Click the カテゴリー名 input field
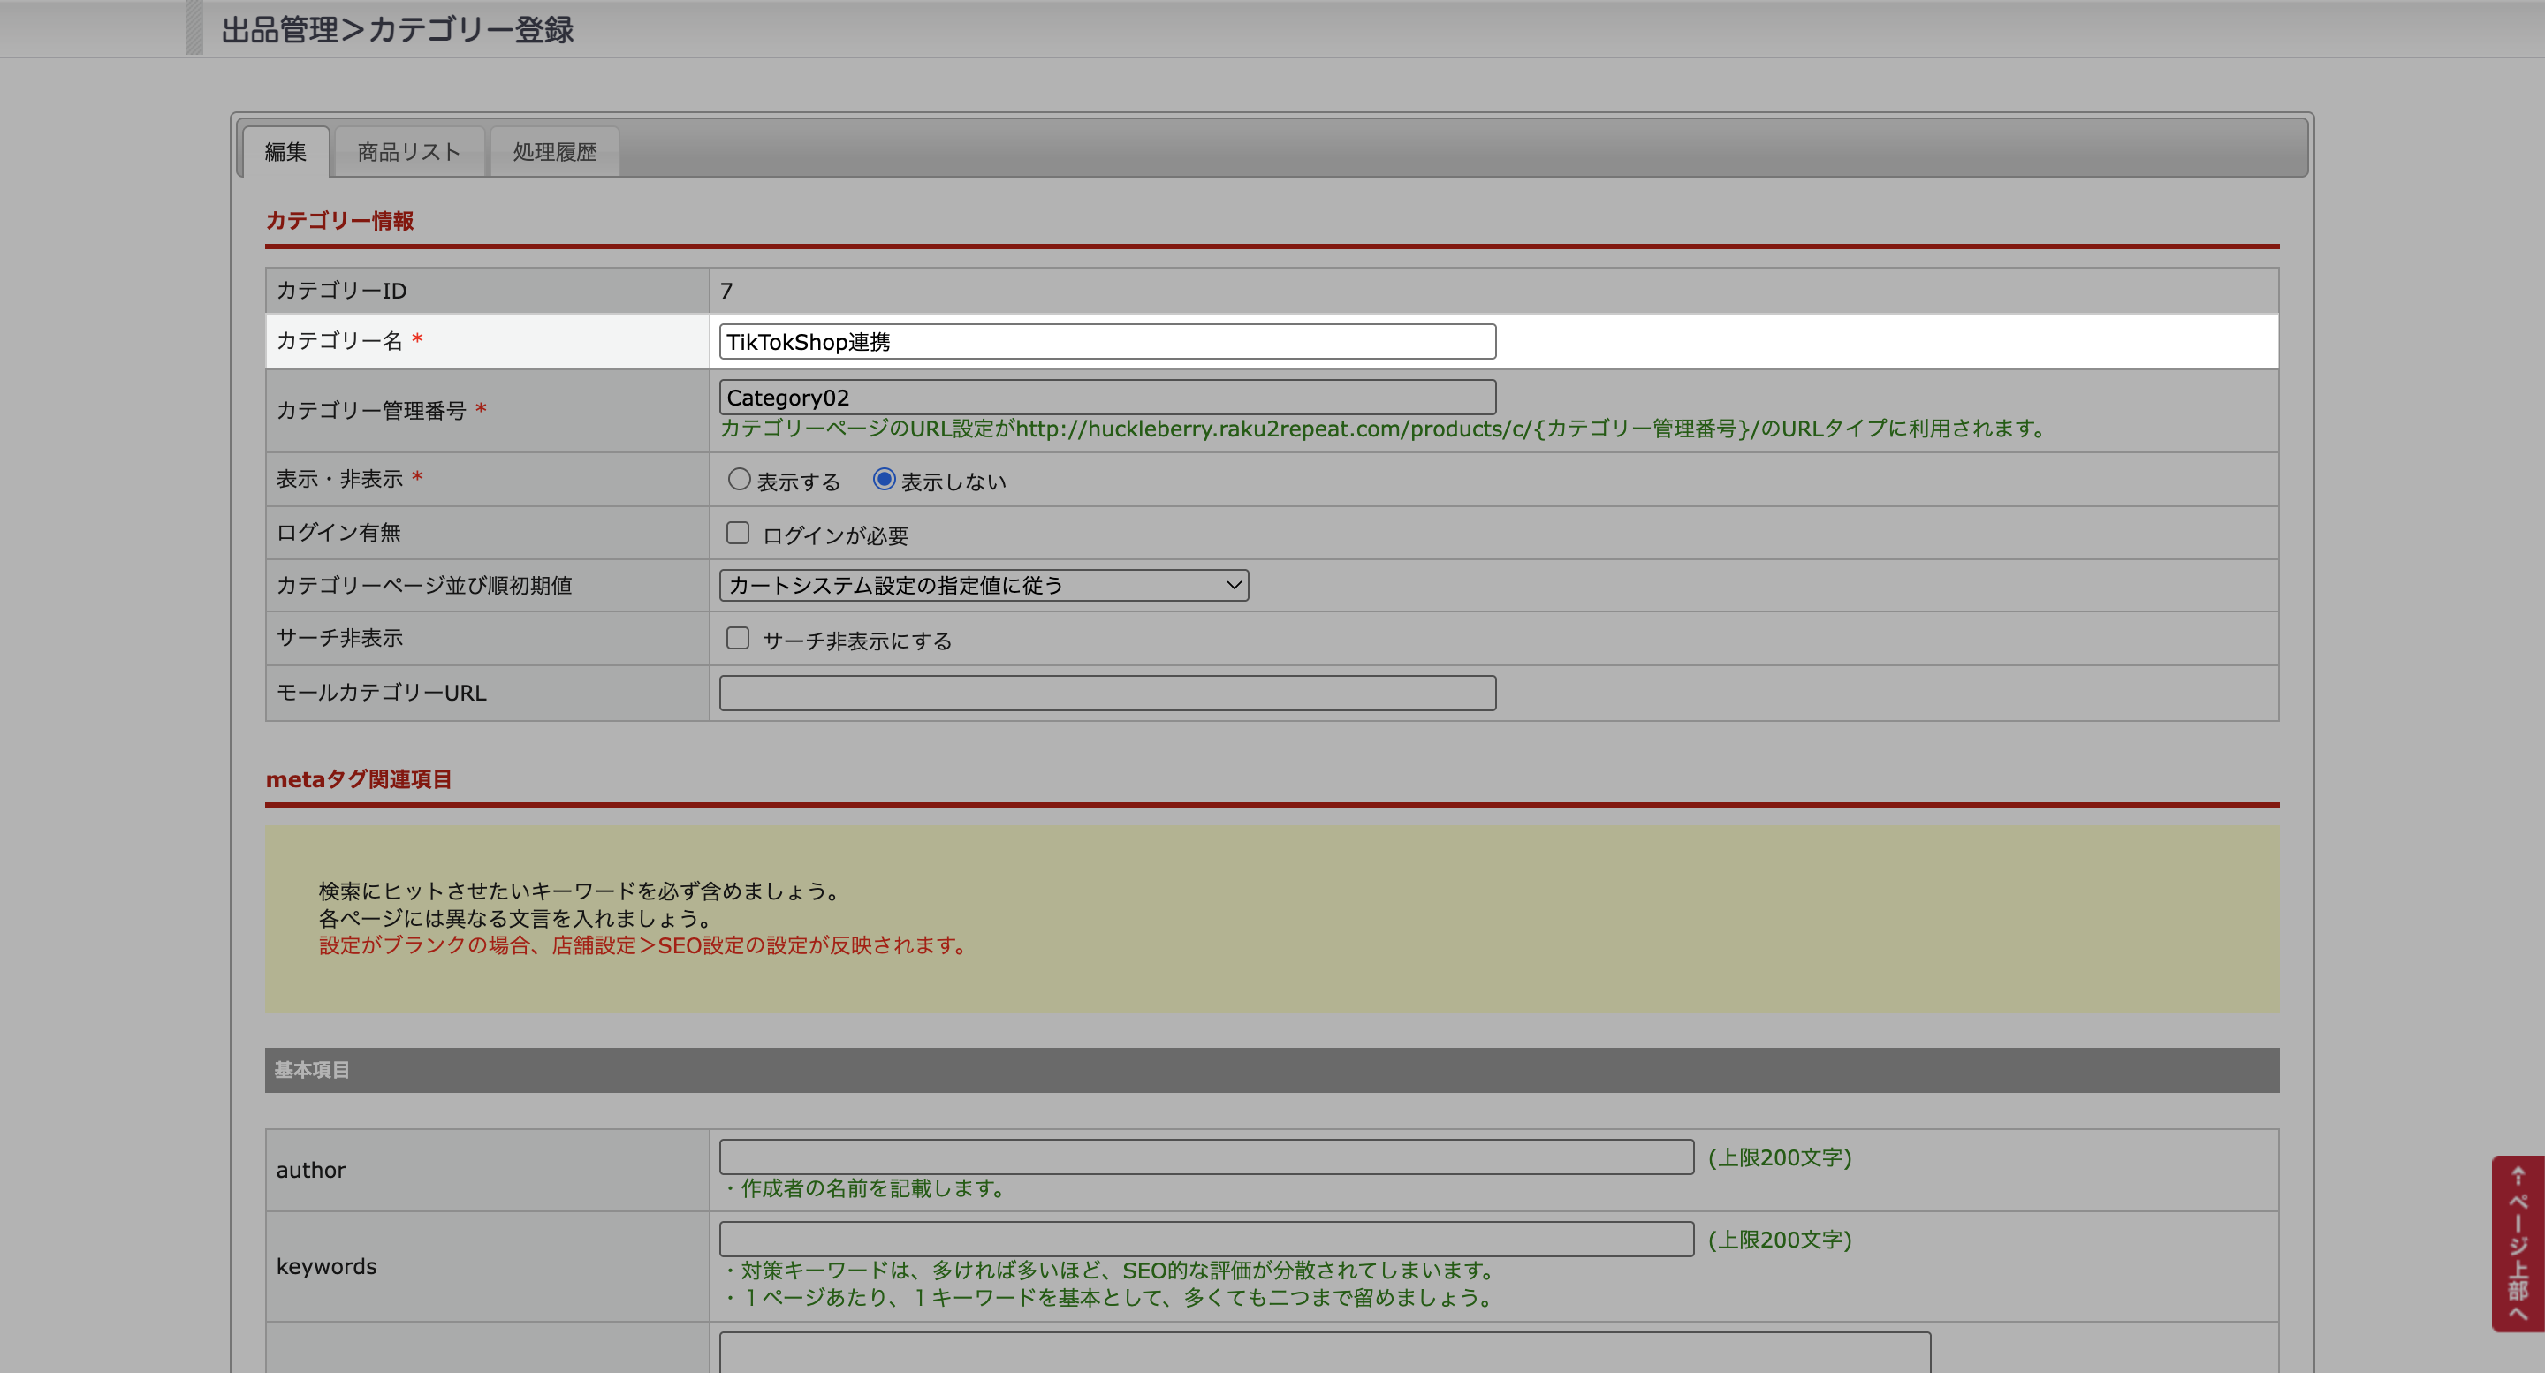Image resolution: width=2545 pixels, height=1373 pixels. click(x=1106, y=342)
